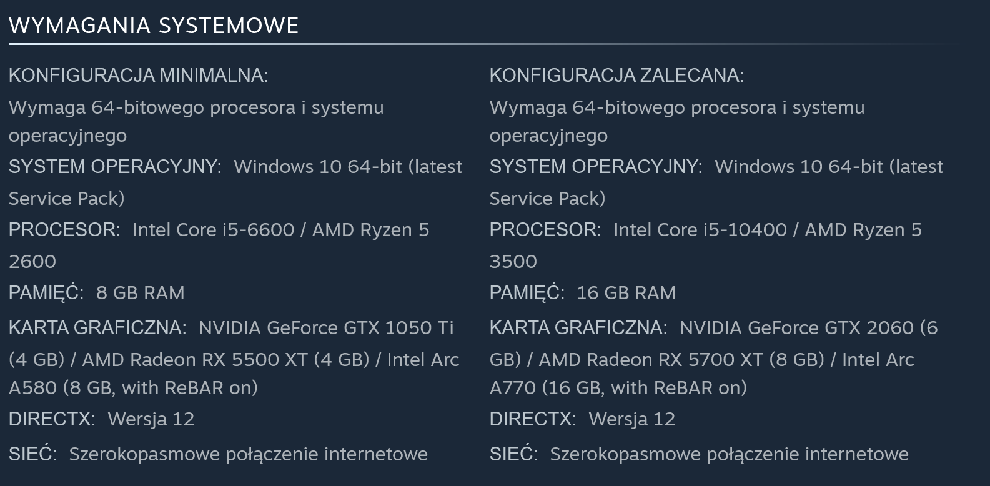990x486 pixels.
Task: Click the KONFIGURACJA MINIMALNA heading
Action: click(x=138, y=76)
